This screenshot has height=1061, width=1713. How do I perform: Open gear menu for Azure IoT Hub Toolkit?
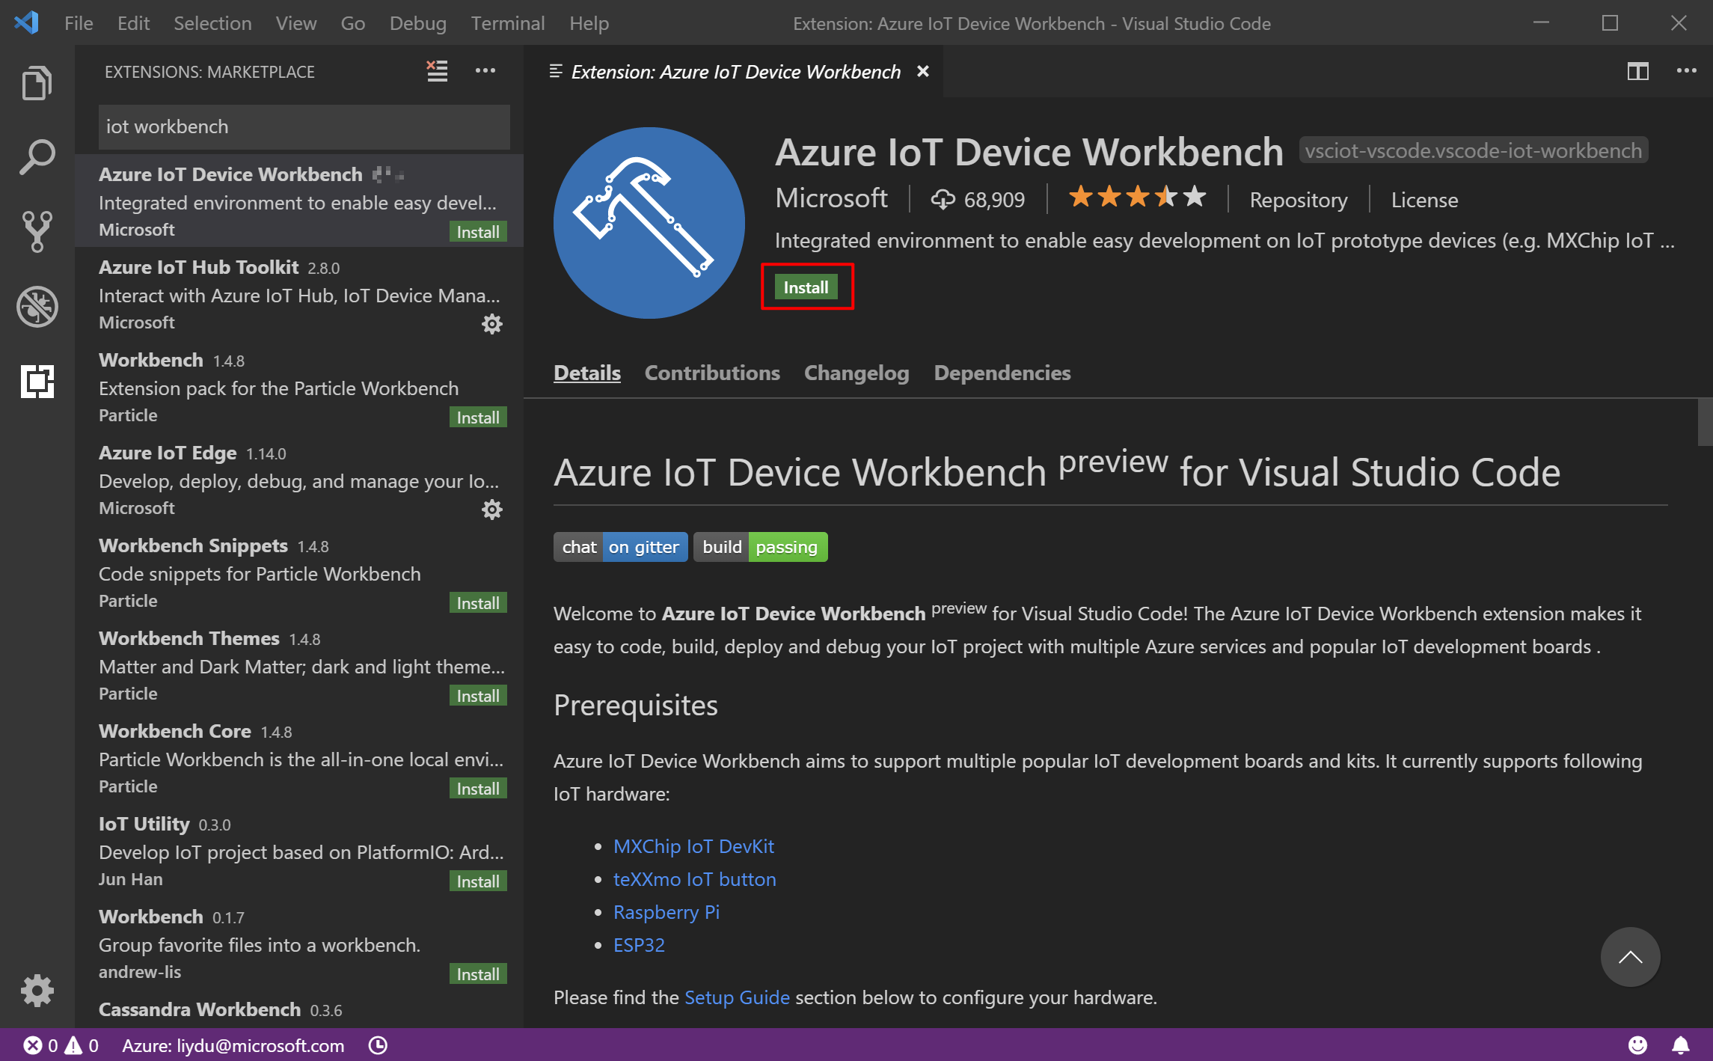[491, 324]
